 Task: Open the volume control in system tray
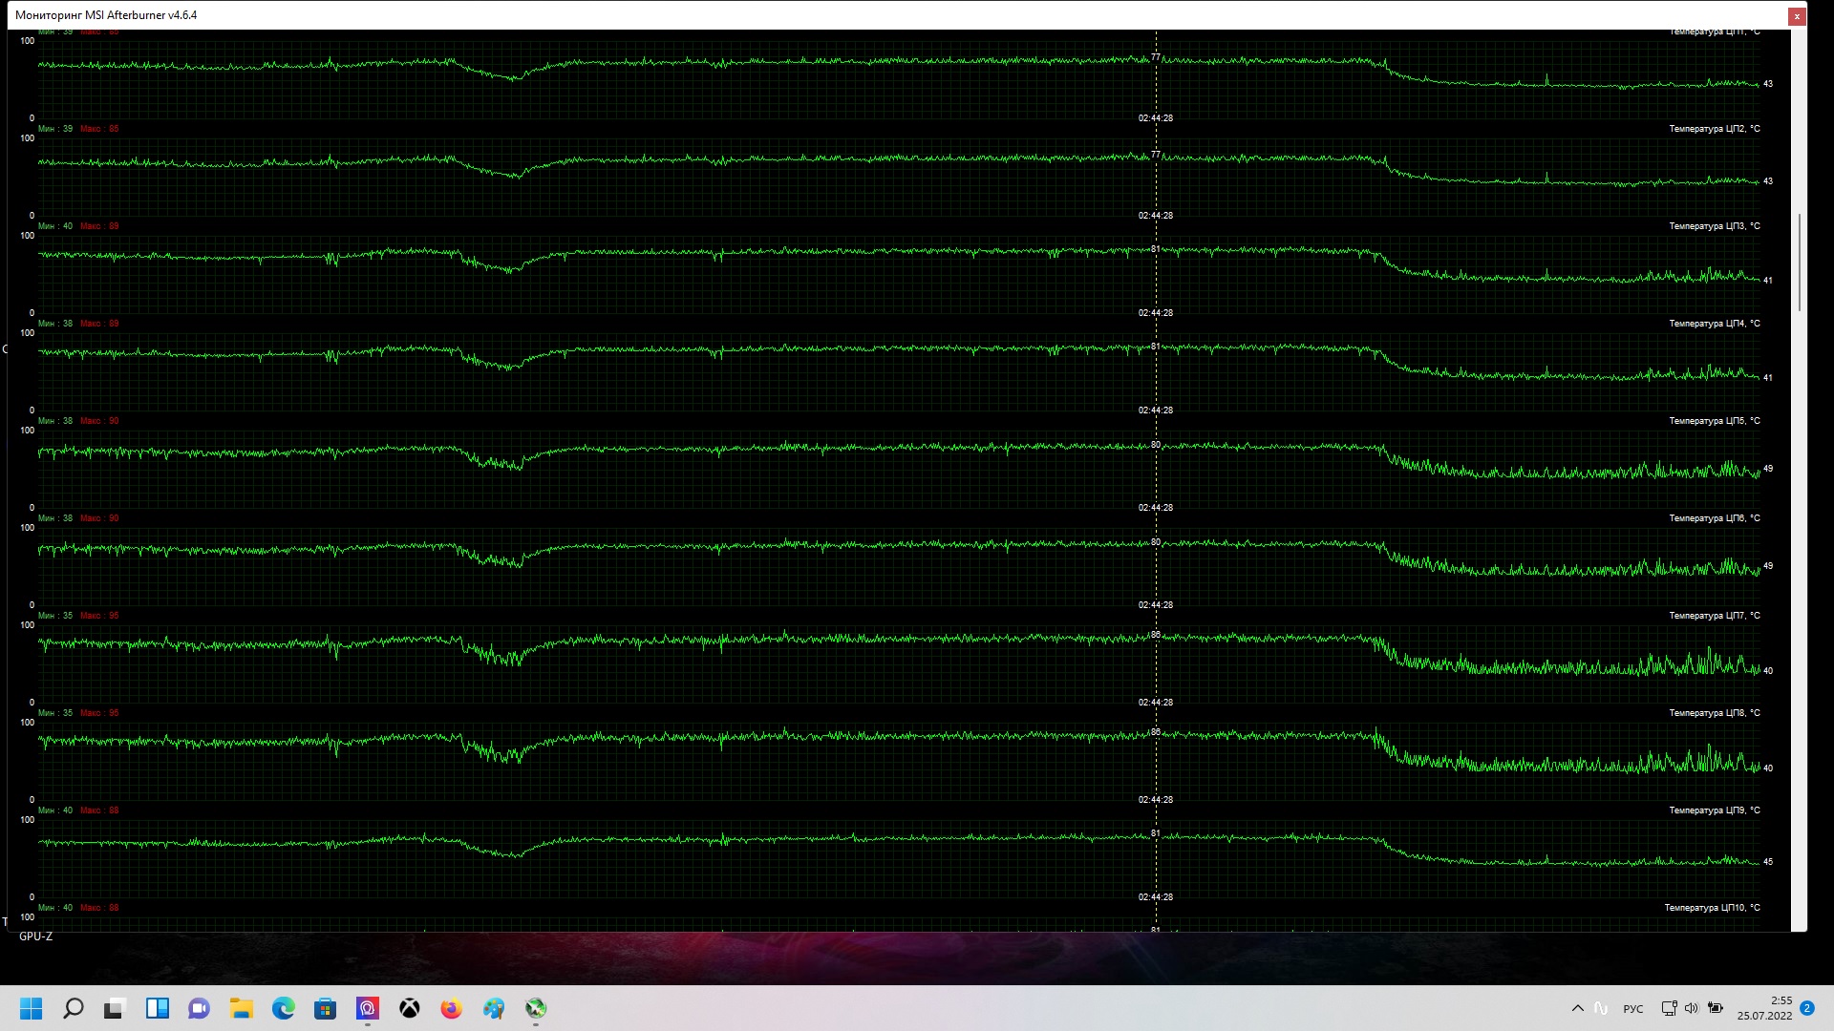tap(1692, 1008)
